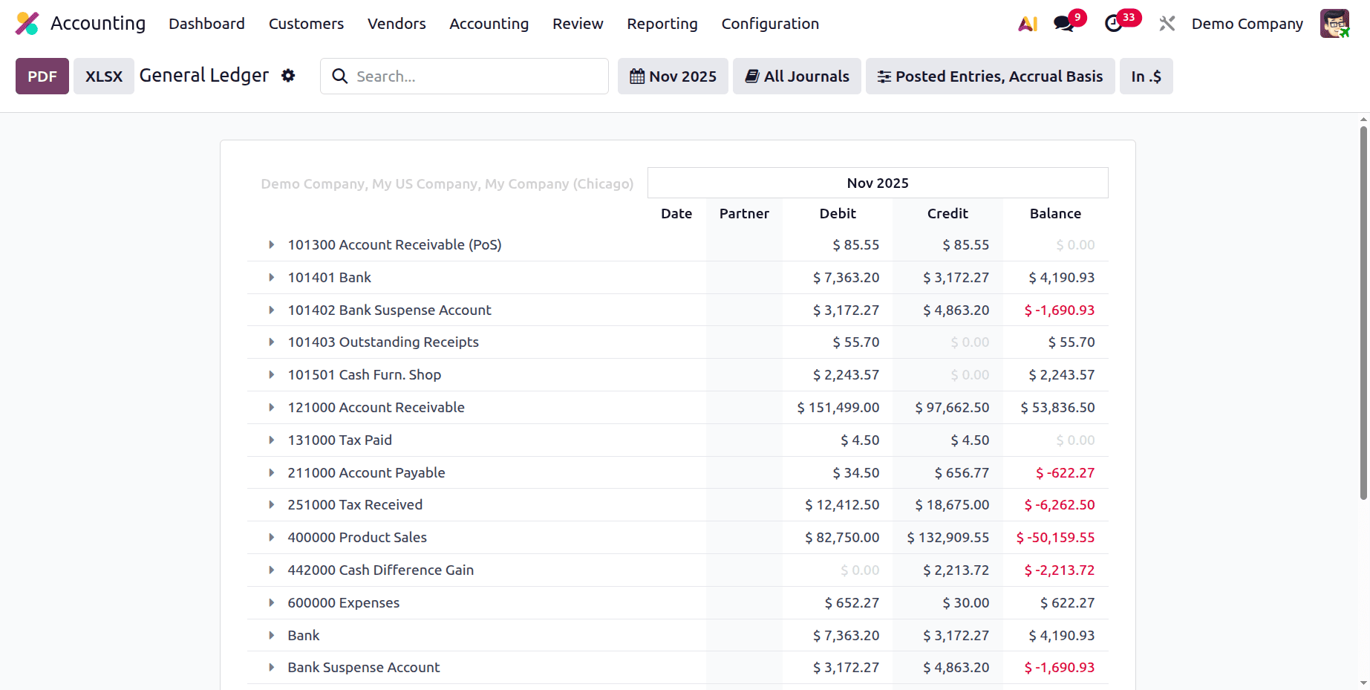Open the AI assistant icon
1370x690 pixels.
point(1028,24)
